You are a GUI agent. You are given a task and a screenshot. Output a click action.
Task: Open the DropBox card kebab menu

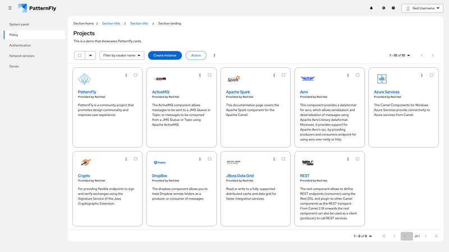[x=200, y=159]
